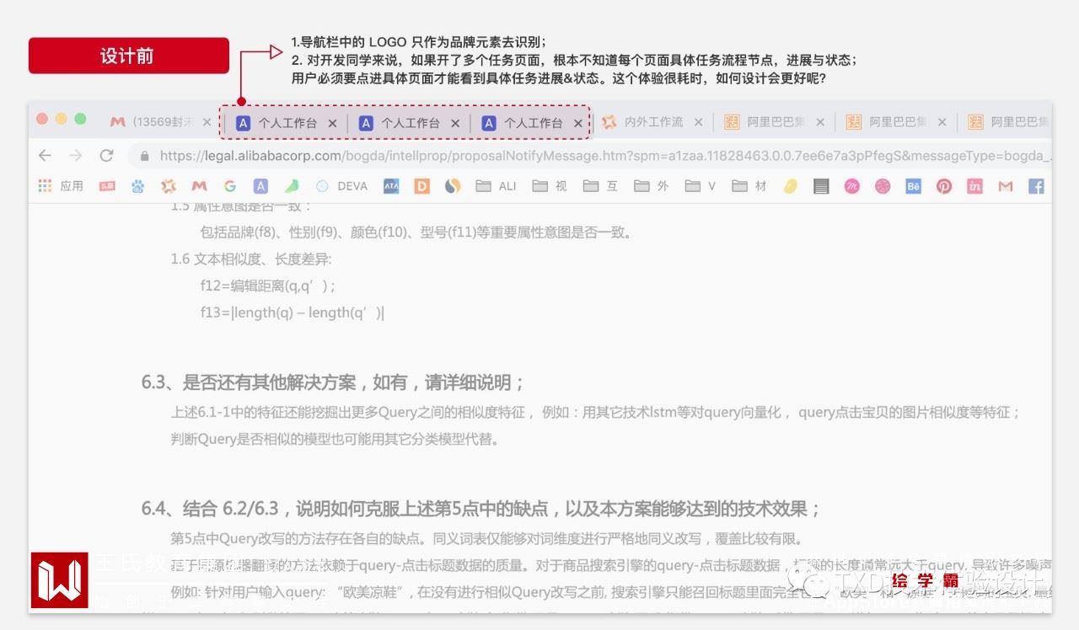Click the sentence 判断Query是否相似的模型

[336, 439]
